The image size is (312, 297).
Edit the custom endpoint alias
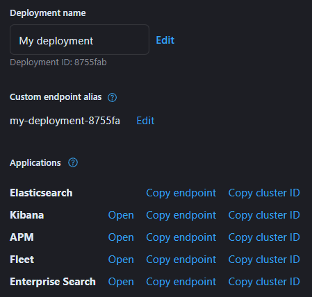point(145,121)
